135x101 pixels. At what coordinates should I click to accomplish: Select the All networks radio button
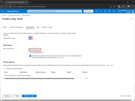[x=30, y=50]
